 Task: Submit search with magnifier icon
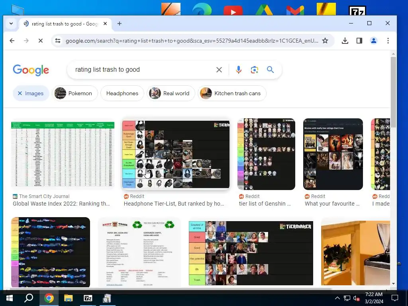pyautogui.click(x=271, y=70)
